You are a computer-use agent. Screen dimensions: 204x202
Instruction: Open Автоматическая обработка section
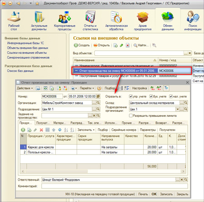coord(117,21)
